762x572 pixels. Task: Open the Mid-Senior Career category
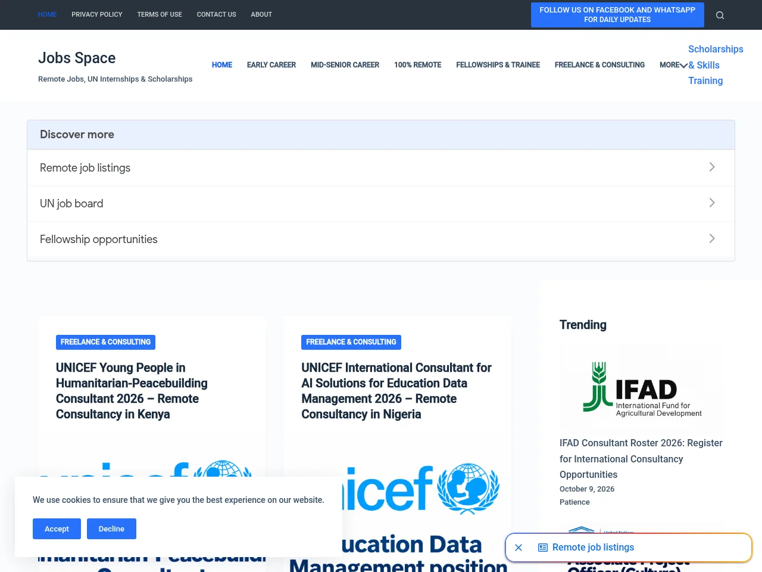point(345,65)
